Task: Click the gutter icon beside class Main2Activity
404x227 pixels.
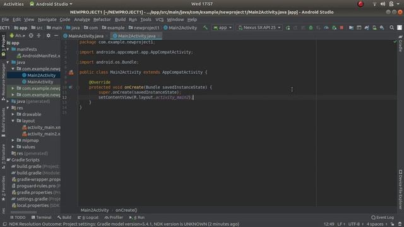Action: tap(71, 73)
